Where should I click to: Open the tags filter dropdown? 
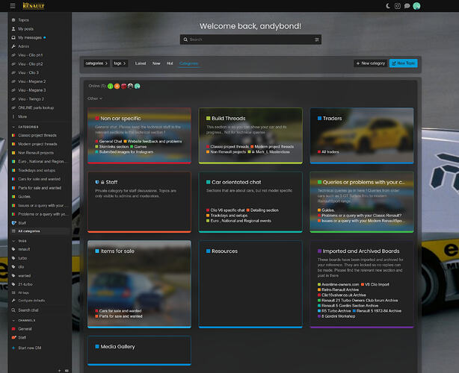pos(120,63)
